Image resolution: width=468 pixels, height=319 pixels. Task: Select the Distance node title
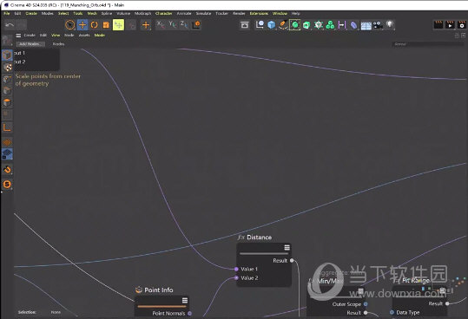[x=259, y=238]
